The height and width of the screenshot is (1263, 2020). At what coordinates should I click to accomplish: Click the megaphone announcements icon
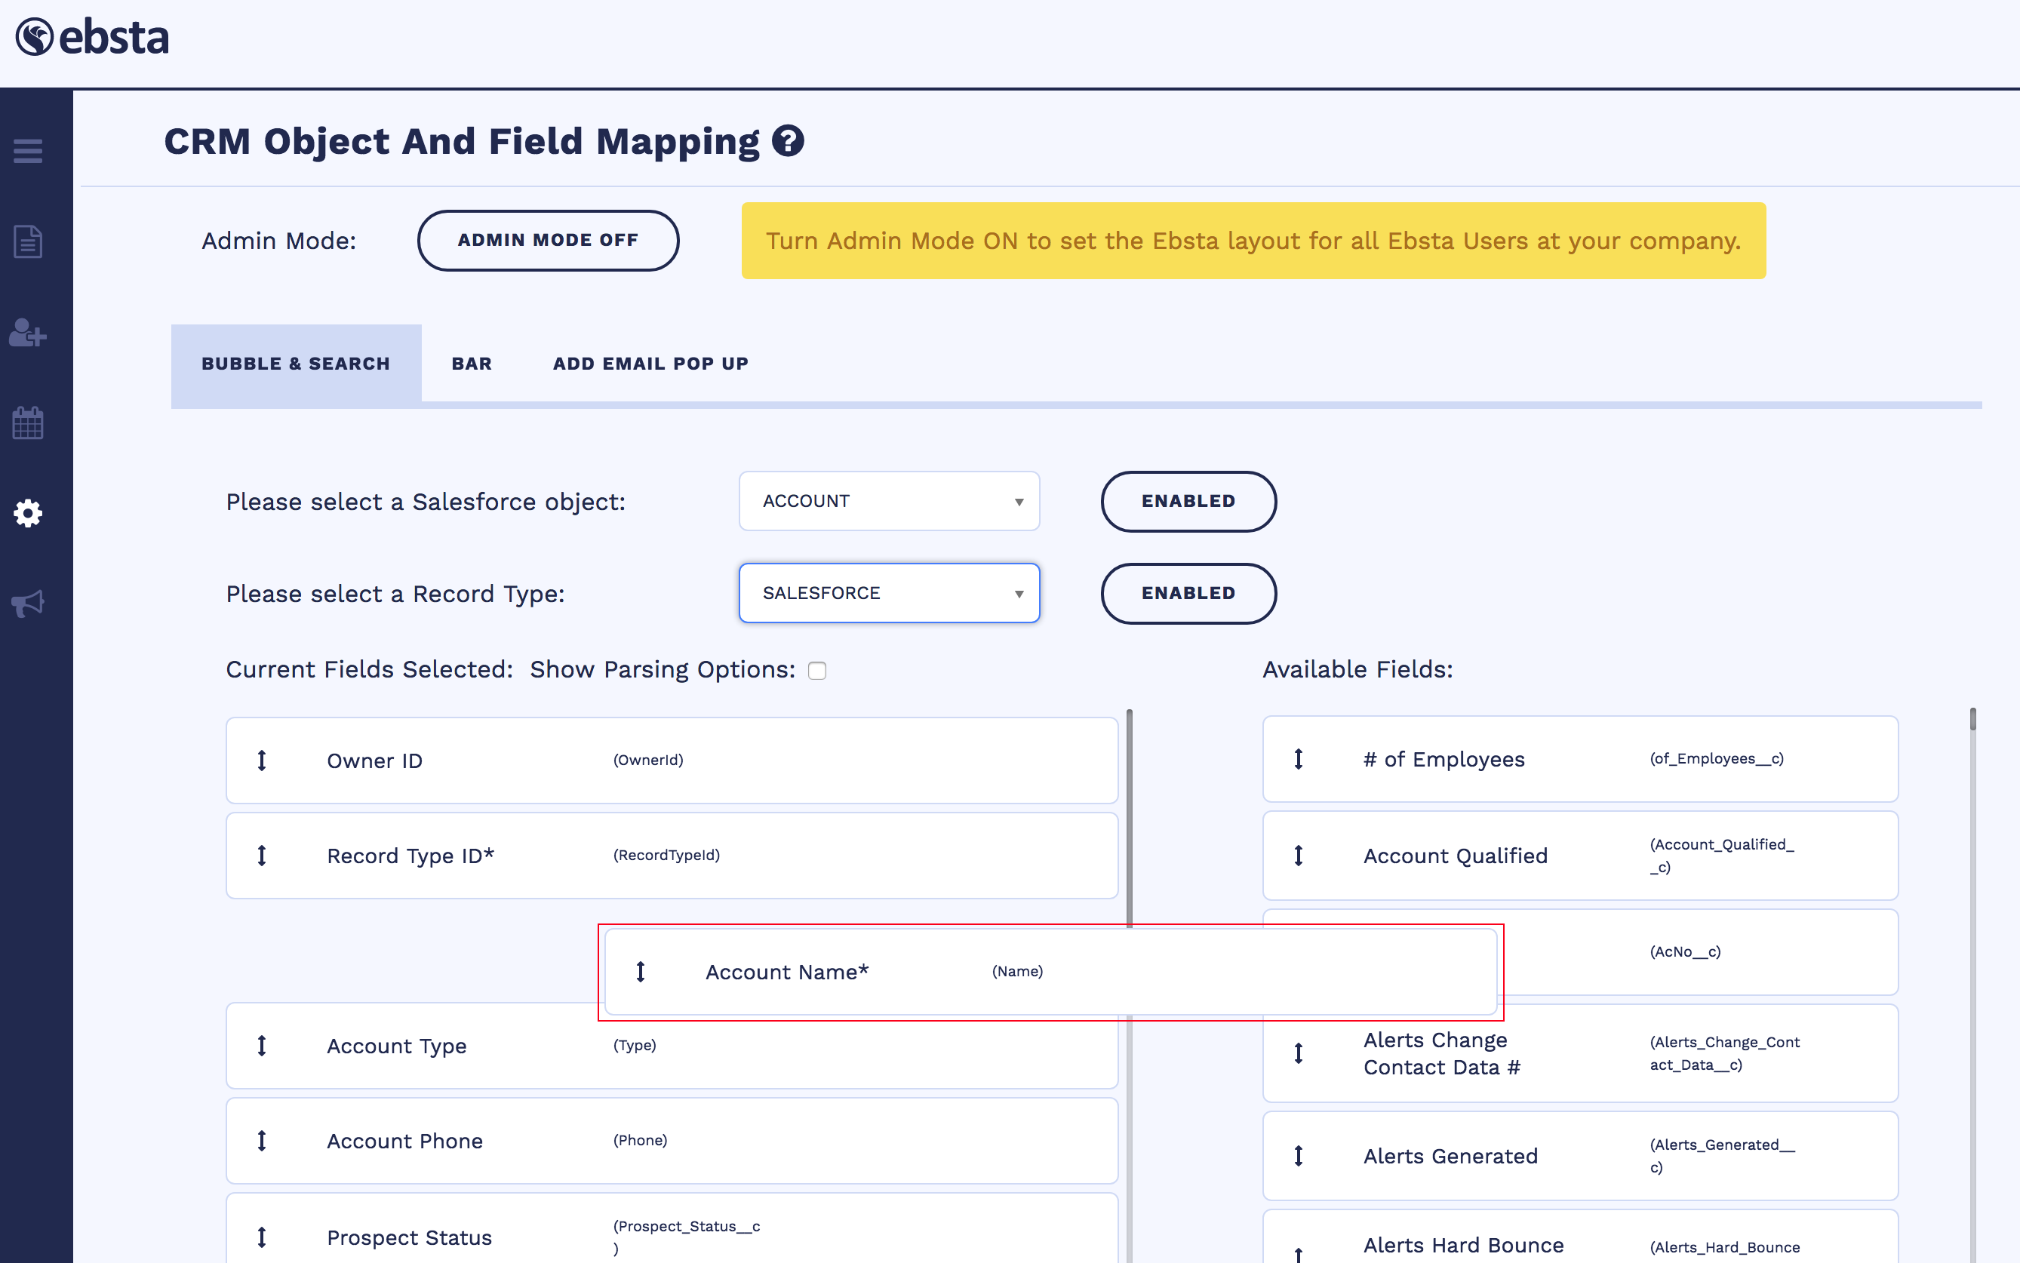click(x=28, y=603)
